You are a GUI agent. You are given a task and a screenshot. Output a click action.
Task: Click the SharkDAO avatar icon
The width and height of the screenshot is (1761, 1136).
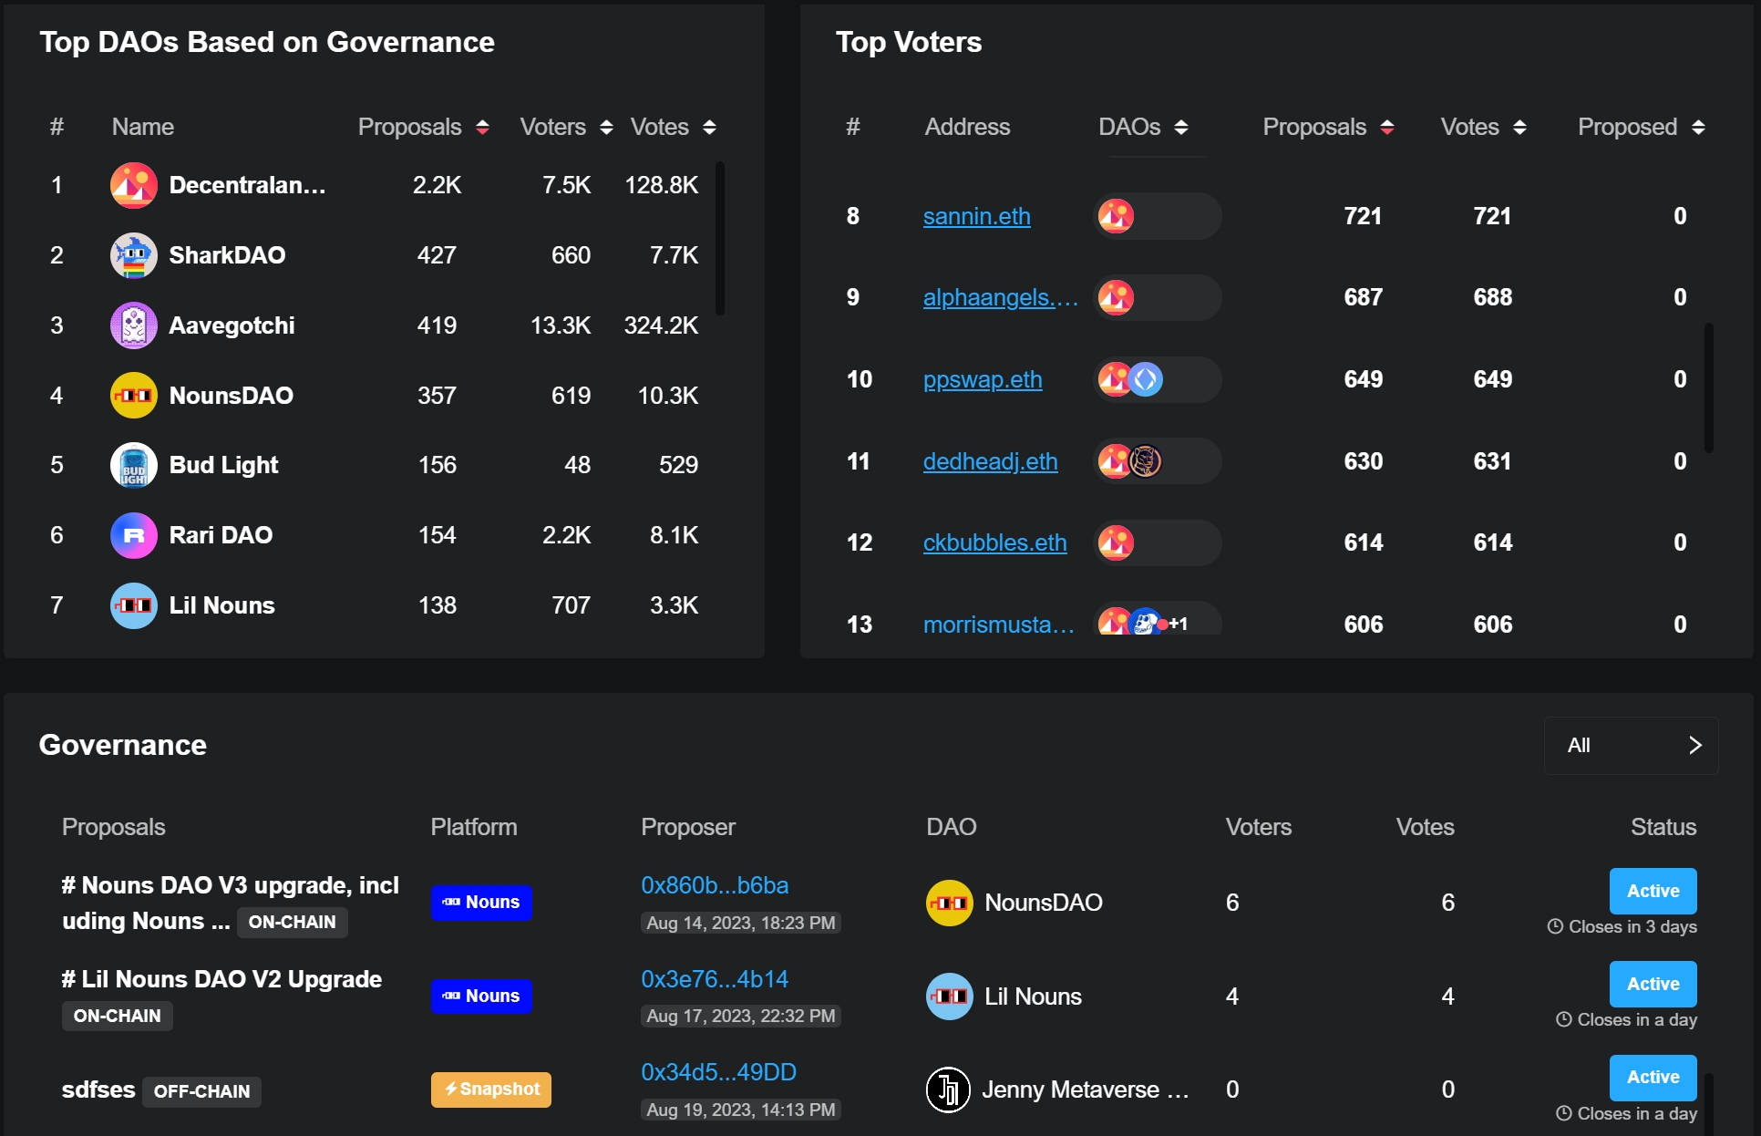click(133, 255)
